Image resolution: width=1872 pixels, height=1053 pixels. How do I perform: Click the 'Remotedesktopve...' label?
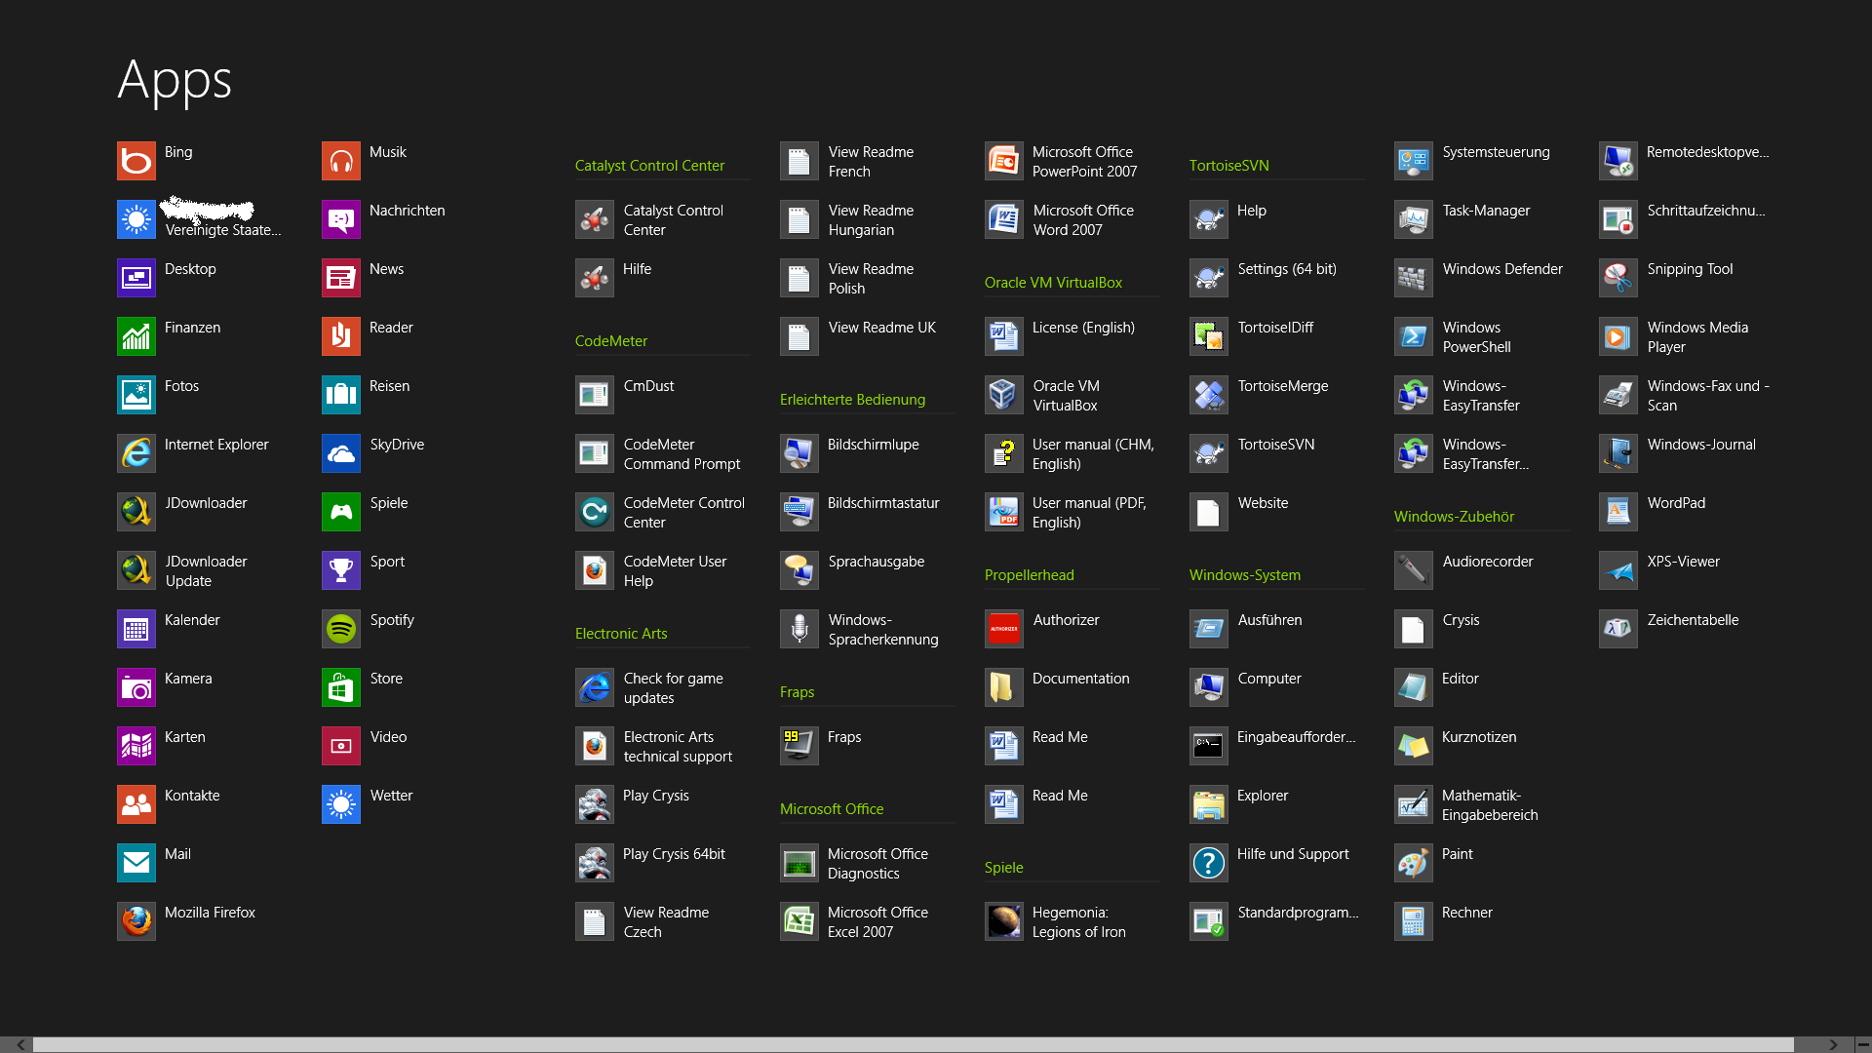[x=1707, y=152]
